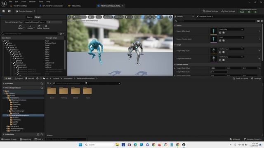Click the Target Mesh Scale value field
Screen dimensions: 264x148
click(x=219, y=72)
